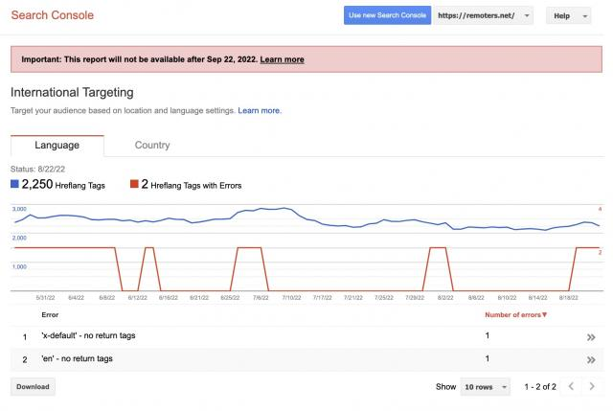Go to previous page arrow
613x411 pixels.
coord(571,386)
